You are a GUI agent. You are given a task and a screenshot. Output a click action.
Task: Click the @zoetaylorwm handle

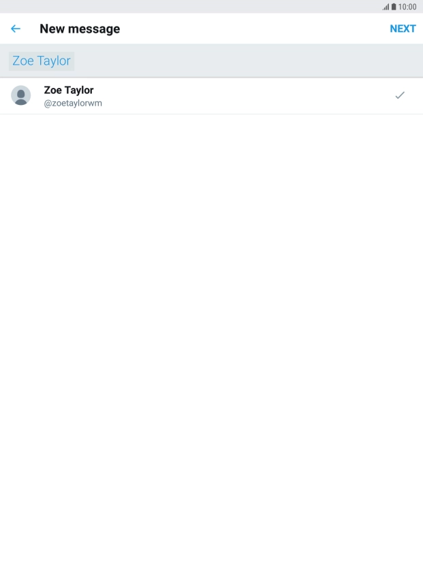pyautogui.click(x=73, y=104)
